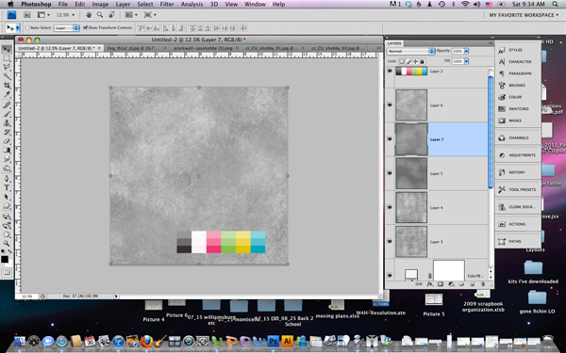Image resolution: width=566 pixels, height=353 pixels.
Task: Open the layer Opacity dropdown arrow
Action: coord(466,51)
